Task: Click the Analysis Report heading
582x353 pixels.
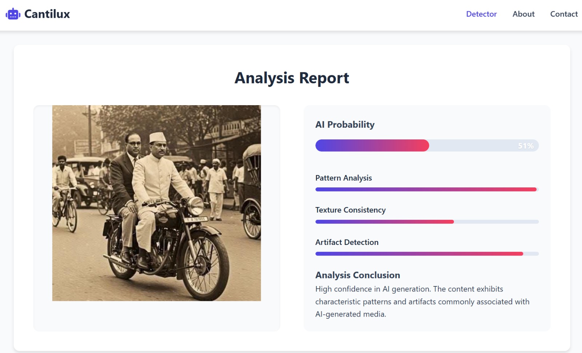Action: (292, 78)
